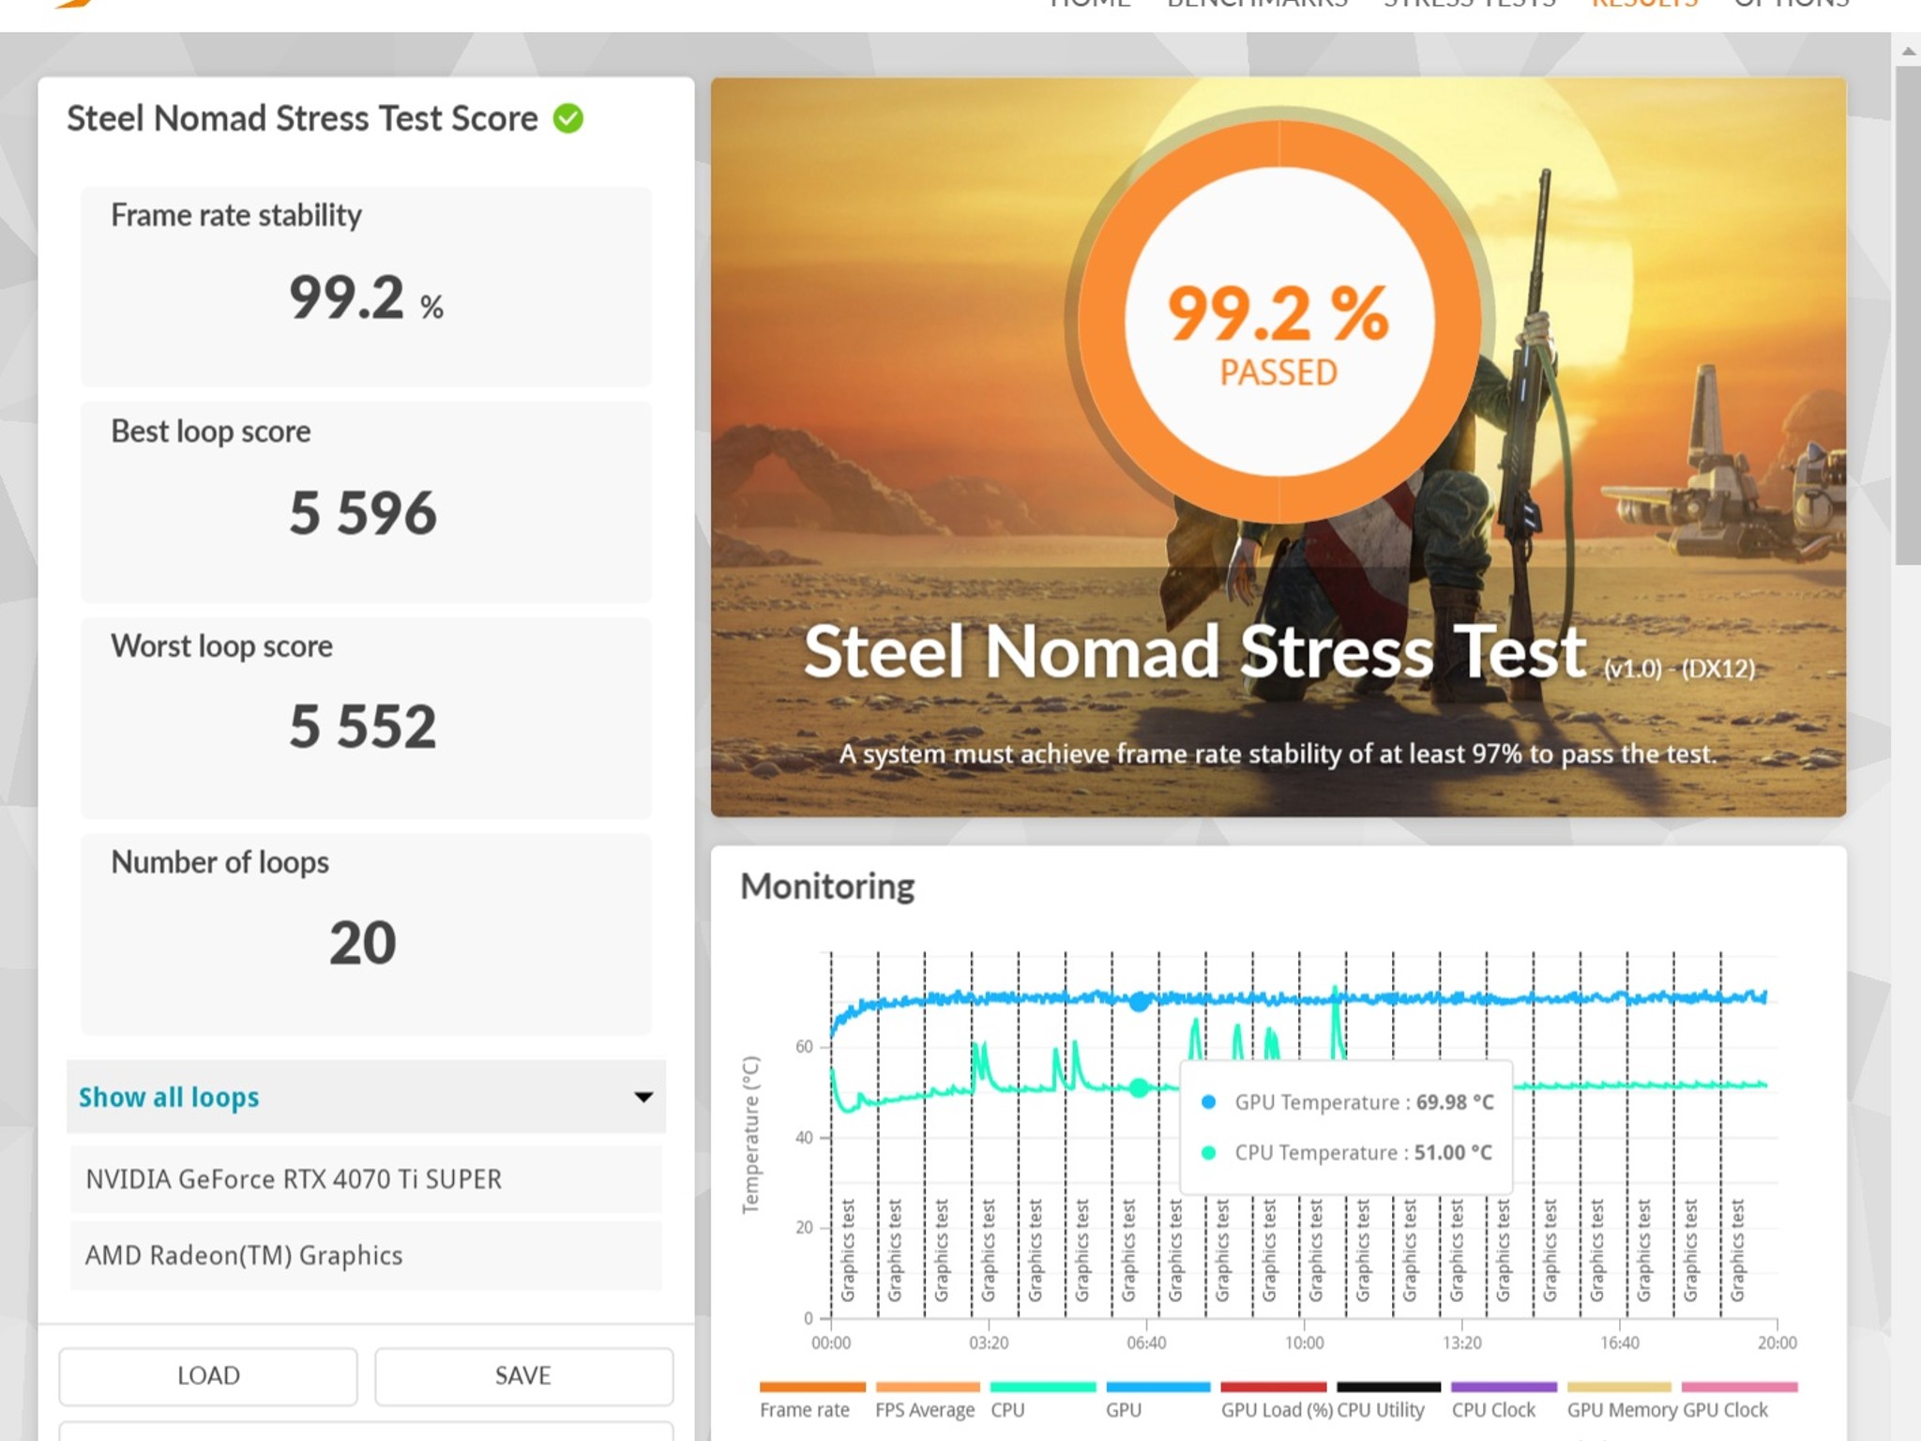
Task: Click the 20:00 time axis label
Action: pos(1777,1343)
